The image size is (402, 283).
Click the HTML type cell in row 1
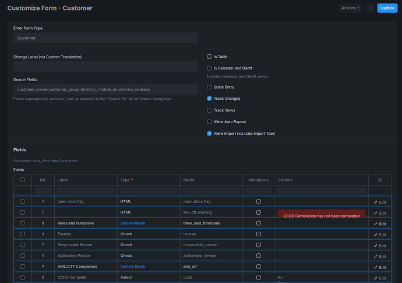149,201
